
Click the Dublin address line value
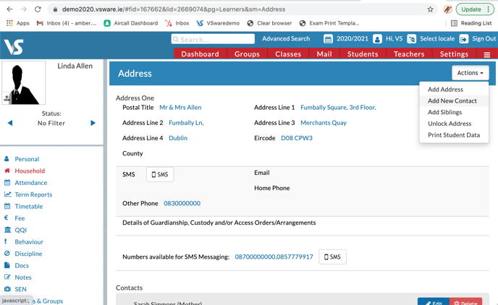pos(178,138)
